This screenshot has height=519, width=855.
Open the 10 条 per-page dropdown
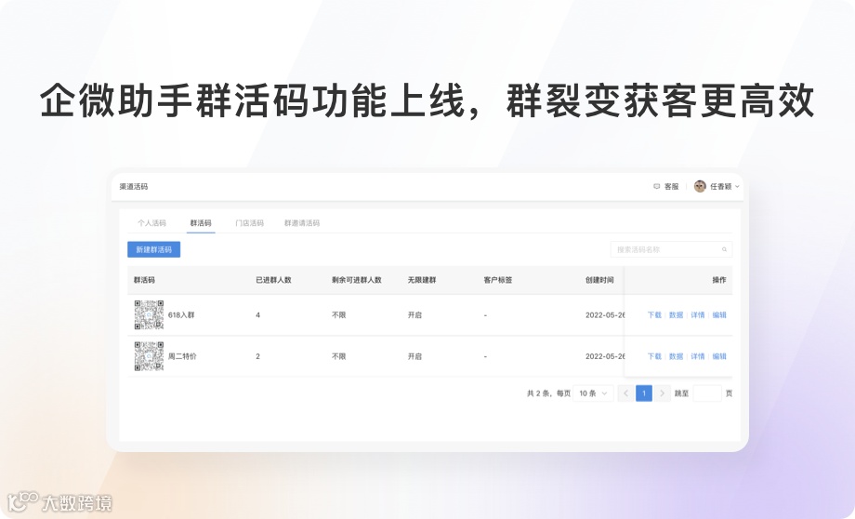coord(593,393)
